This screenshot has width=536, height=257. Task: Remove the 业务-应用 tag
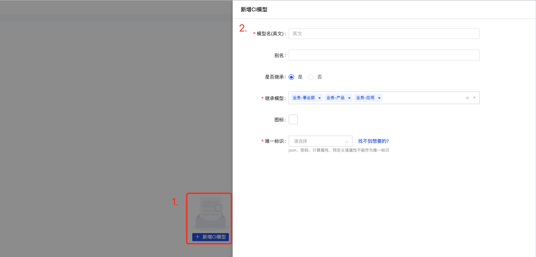click(x=379, y=98)
